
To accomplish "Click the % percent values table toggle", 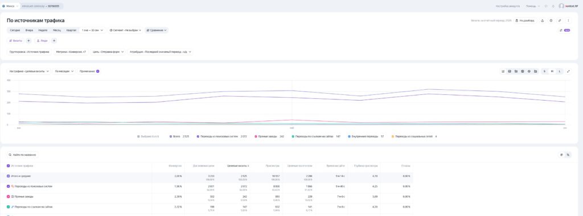I will [568, 155].
